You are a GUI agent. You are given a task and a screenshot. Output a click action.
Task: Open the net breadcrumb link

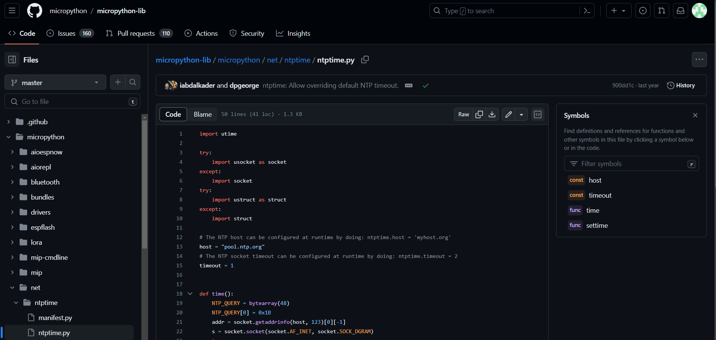point(272,60)
